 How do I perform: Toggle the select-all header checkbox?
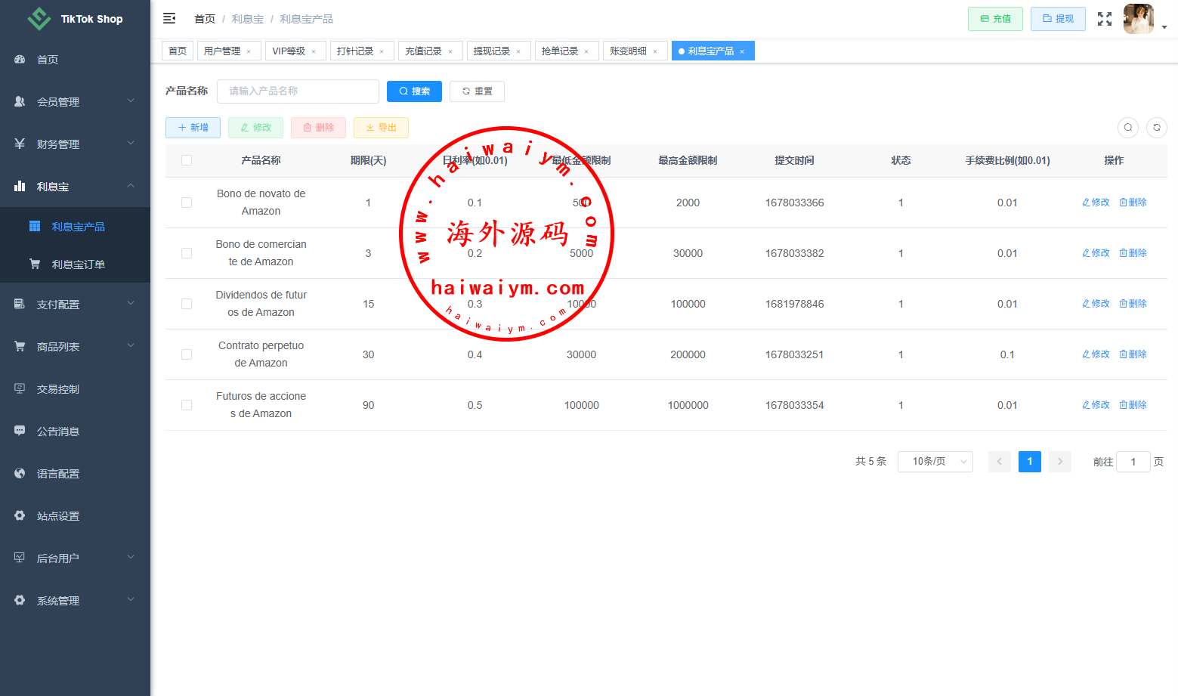pyautogui.click(x=187, y=160)
